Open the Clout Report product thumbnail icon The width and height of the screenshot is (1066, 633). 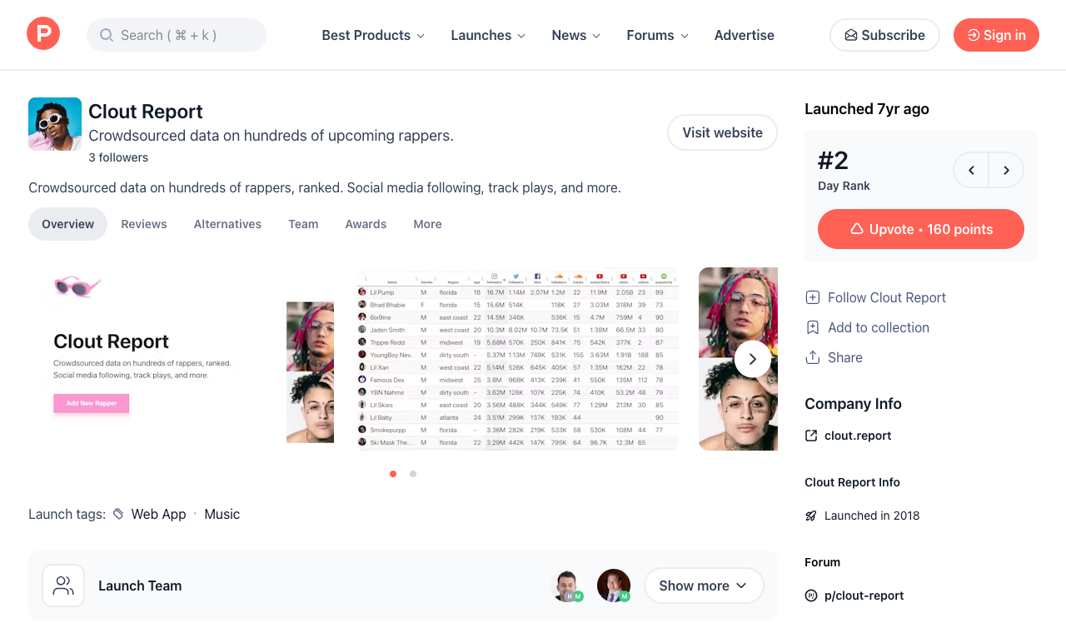click(x=55, y=124)
